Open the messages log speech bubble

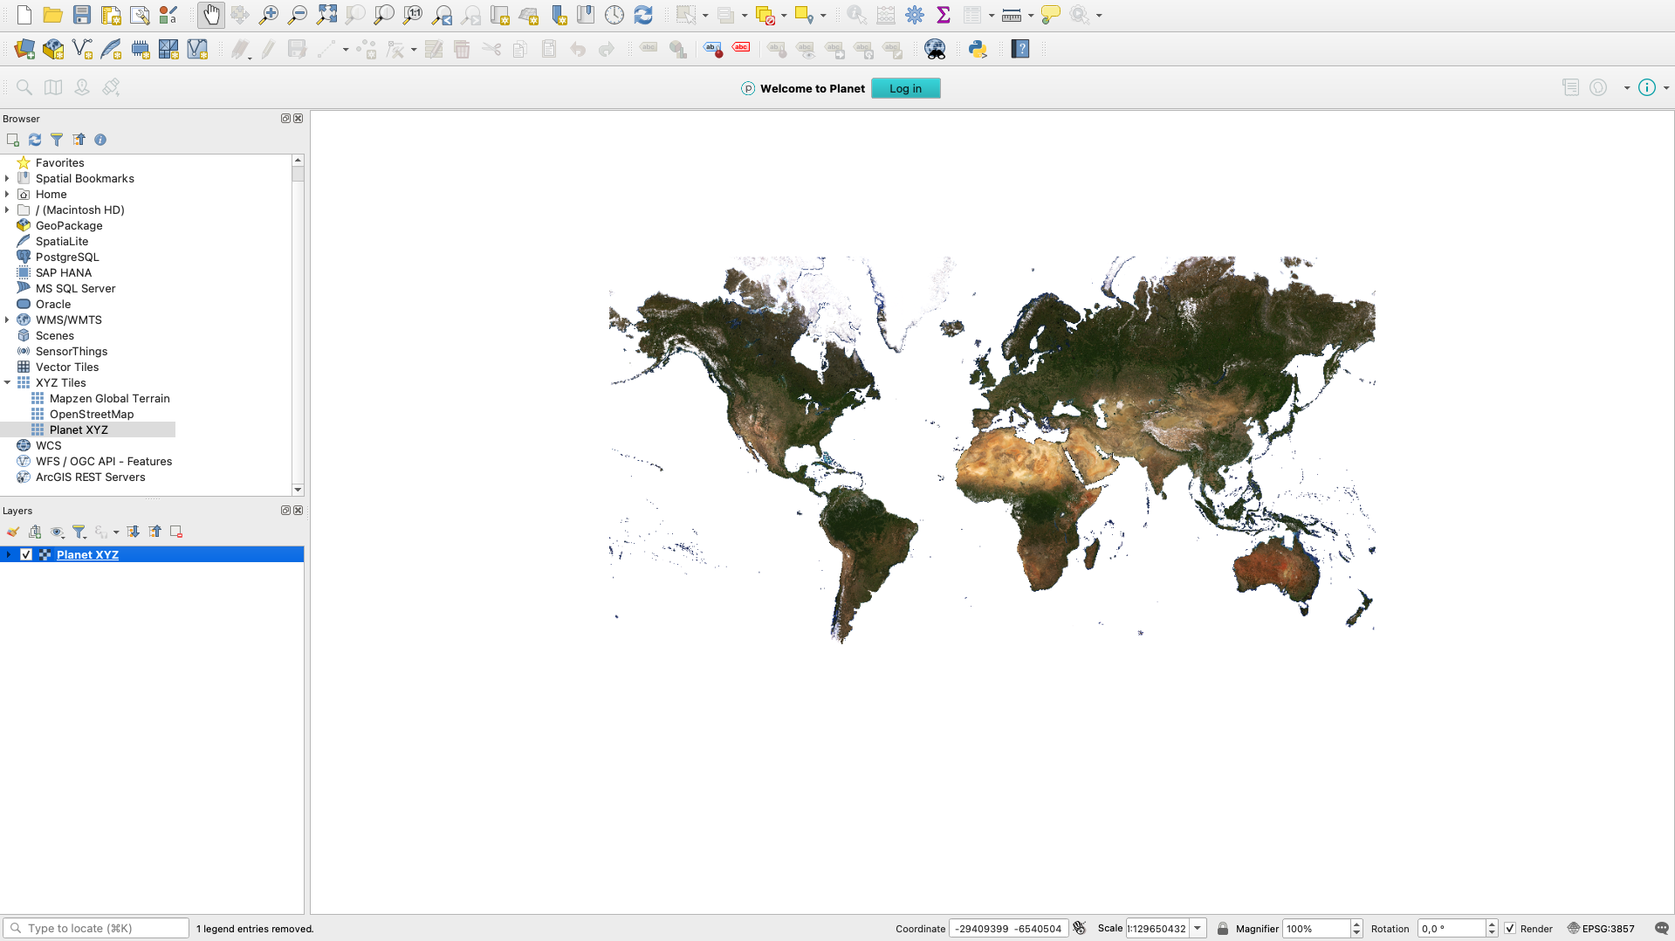(1662, 928)
